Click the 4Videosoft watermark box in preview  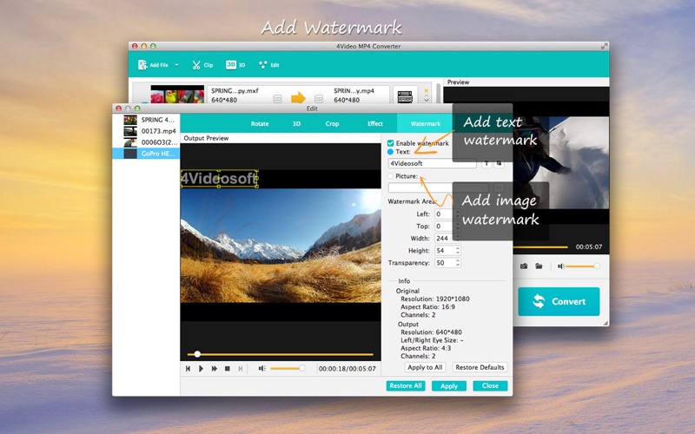(x=220, y=179)
